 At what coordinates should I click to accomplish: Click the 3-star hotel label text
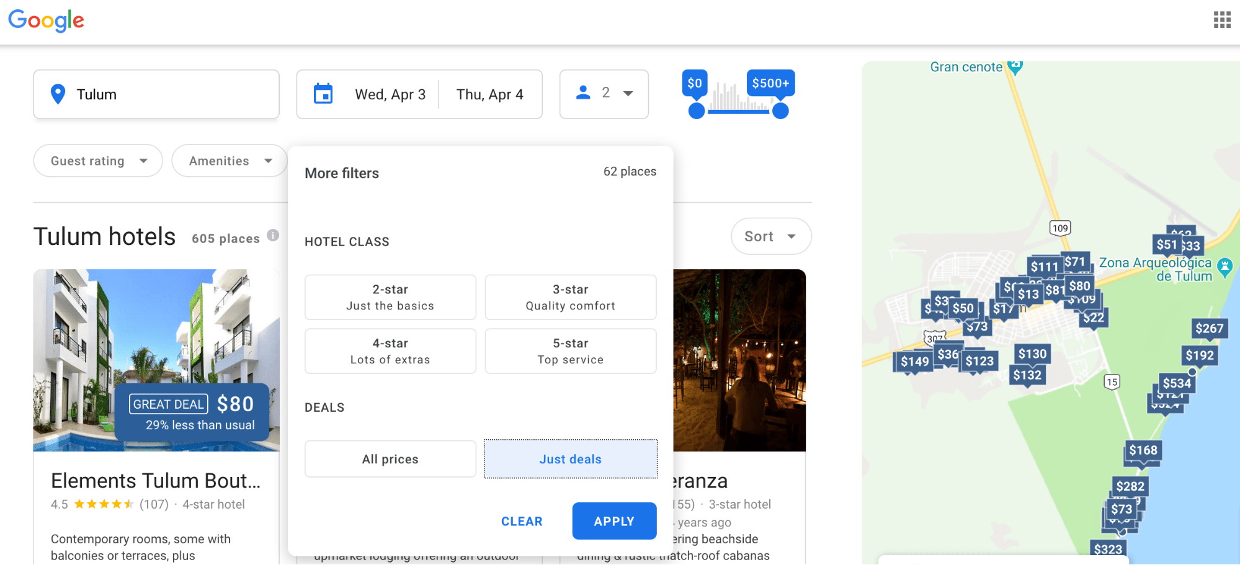point(739,504)
